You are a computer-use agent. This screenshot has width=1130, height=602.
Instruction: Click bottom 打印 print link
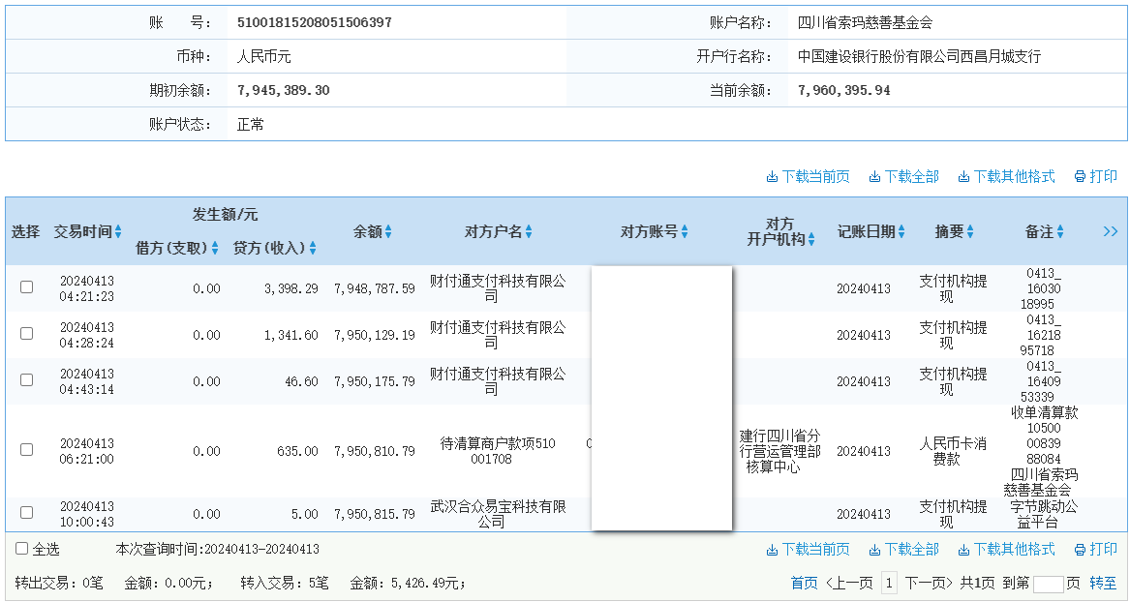[x=1095, y=550]
